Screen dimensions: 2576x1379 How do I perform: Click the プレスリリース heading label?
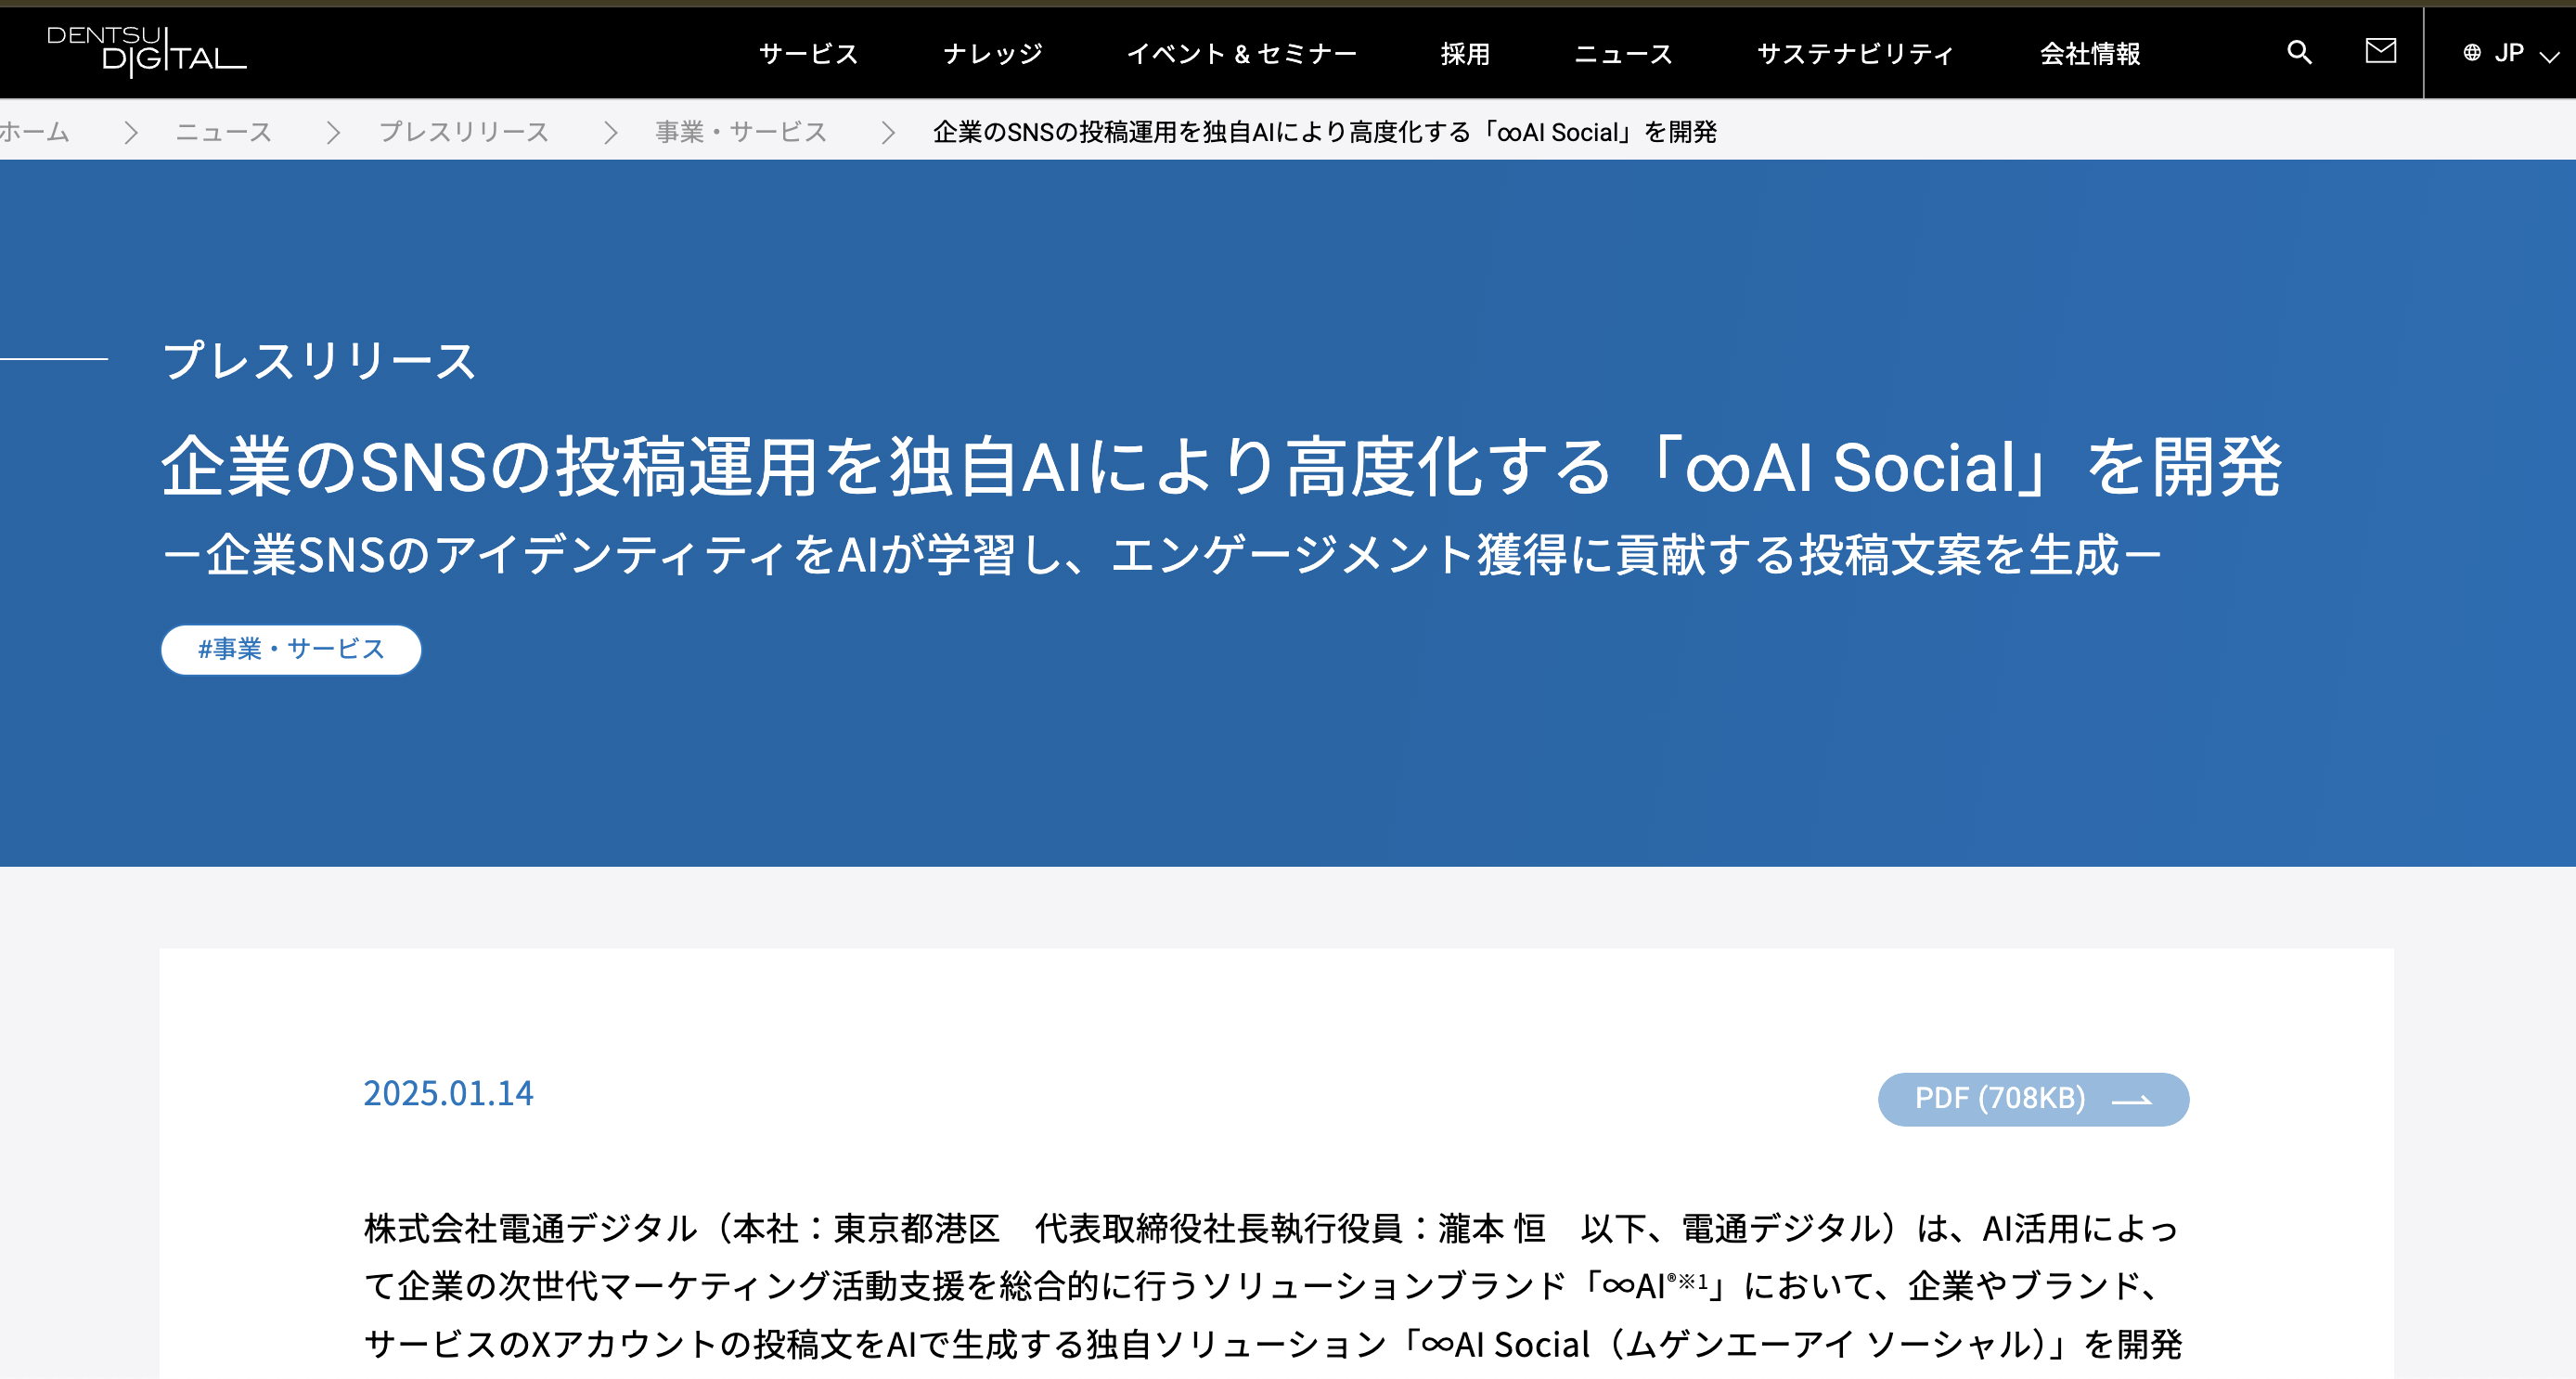(x=319, y=360)
